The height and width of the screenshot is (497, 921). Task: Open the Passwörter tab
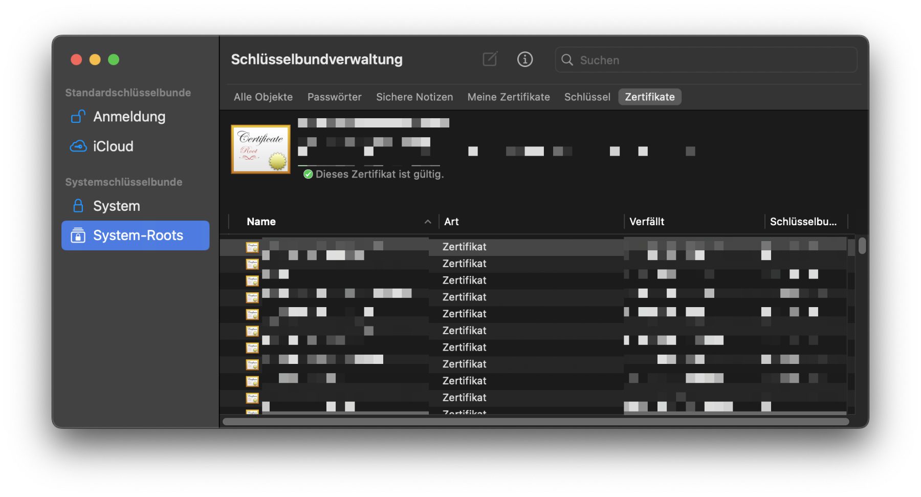334,97
